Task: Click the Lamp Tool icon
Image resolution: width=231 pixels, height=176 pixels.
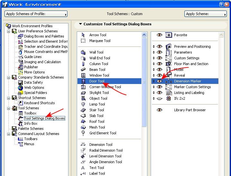Action: point(83,104)
